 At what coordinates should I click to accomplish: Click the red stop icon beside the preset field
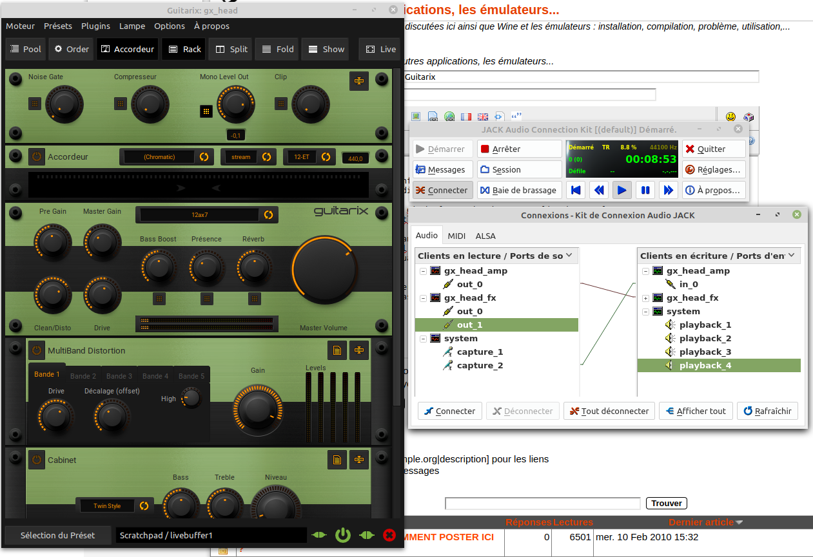389,535
